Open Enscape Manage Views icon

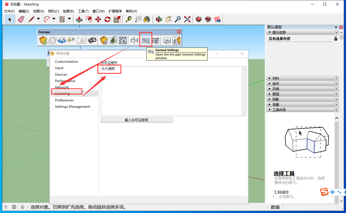coord(71,41)
